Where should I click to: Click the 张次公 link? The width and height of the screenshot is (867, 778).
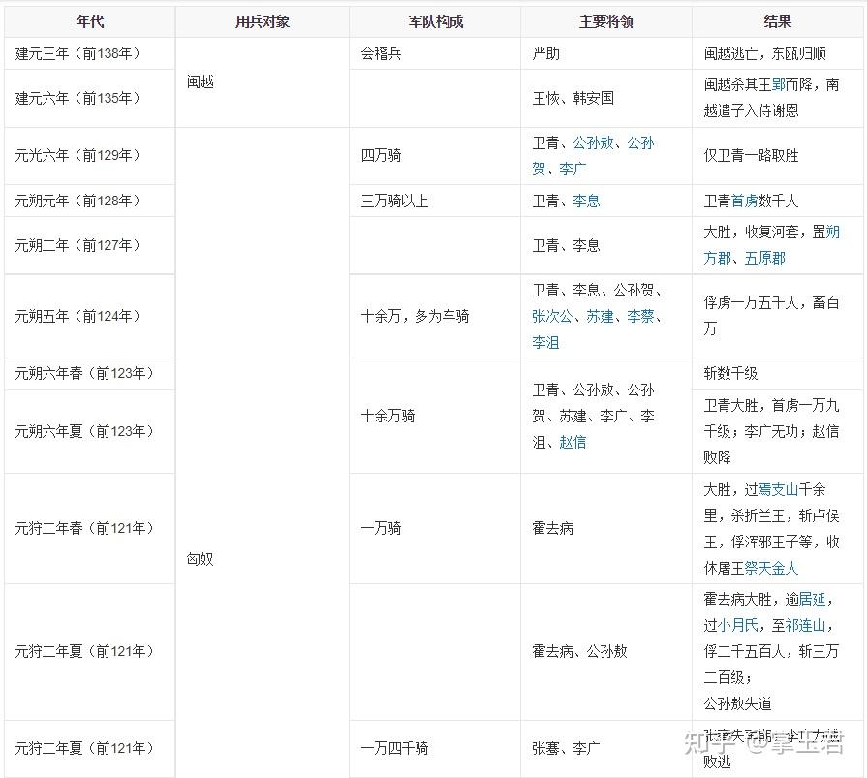[552, 316]
